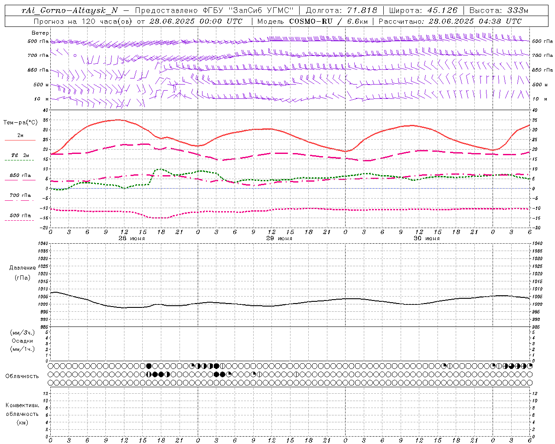Viewport: 555px width, 444px height.
Task: Click the Осадки panel label
Action: 23,341
